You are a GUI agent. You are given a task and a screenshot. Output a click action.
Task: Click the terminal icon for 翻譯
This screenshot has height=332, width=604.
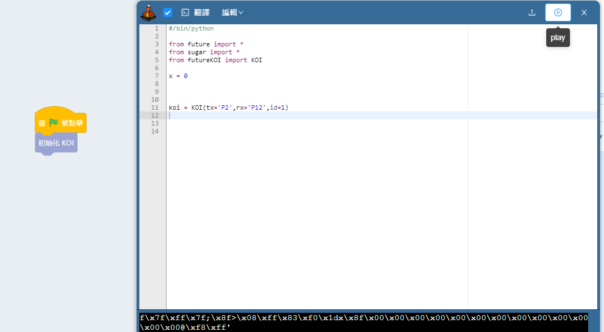(x=185, y=12)
